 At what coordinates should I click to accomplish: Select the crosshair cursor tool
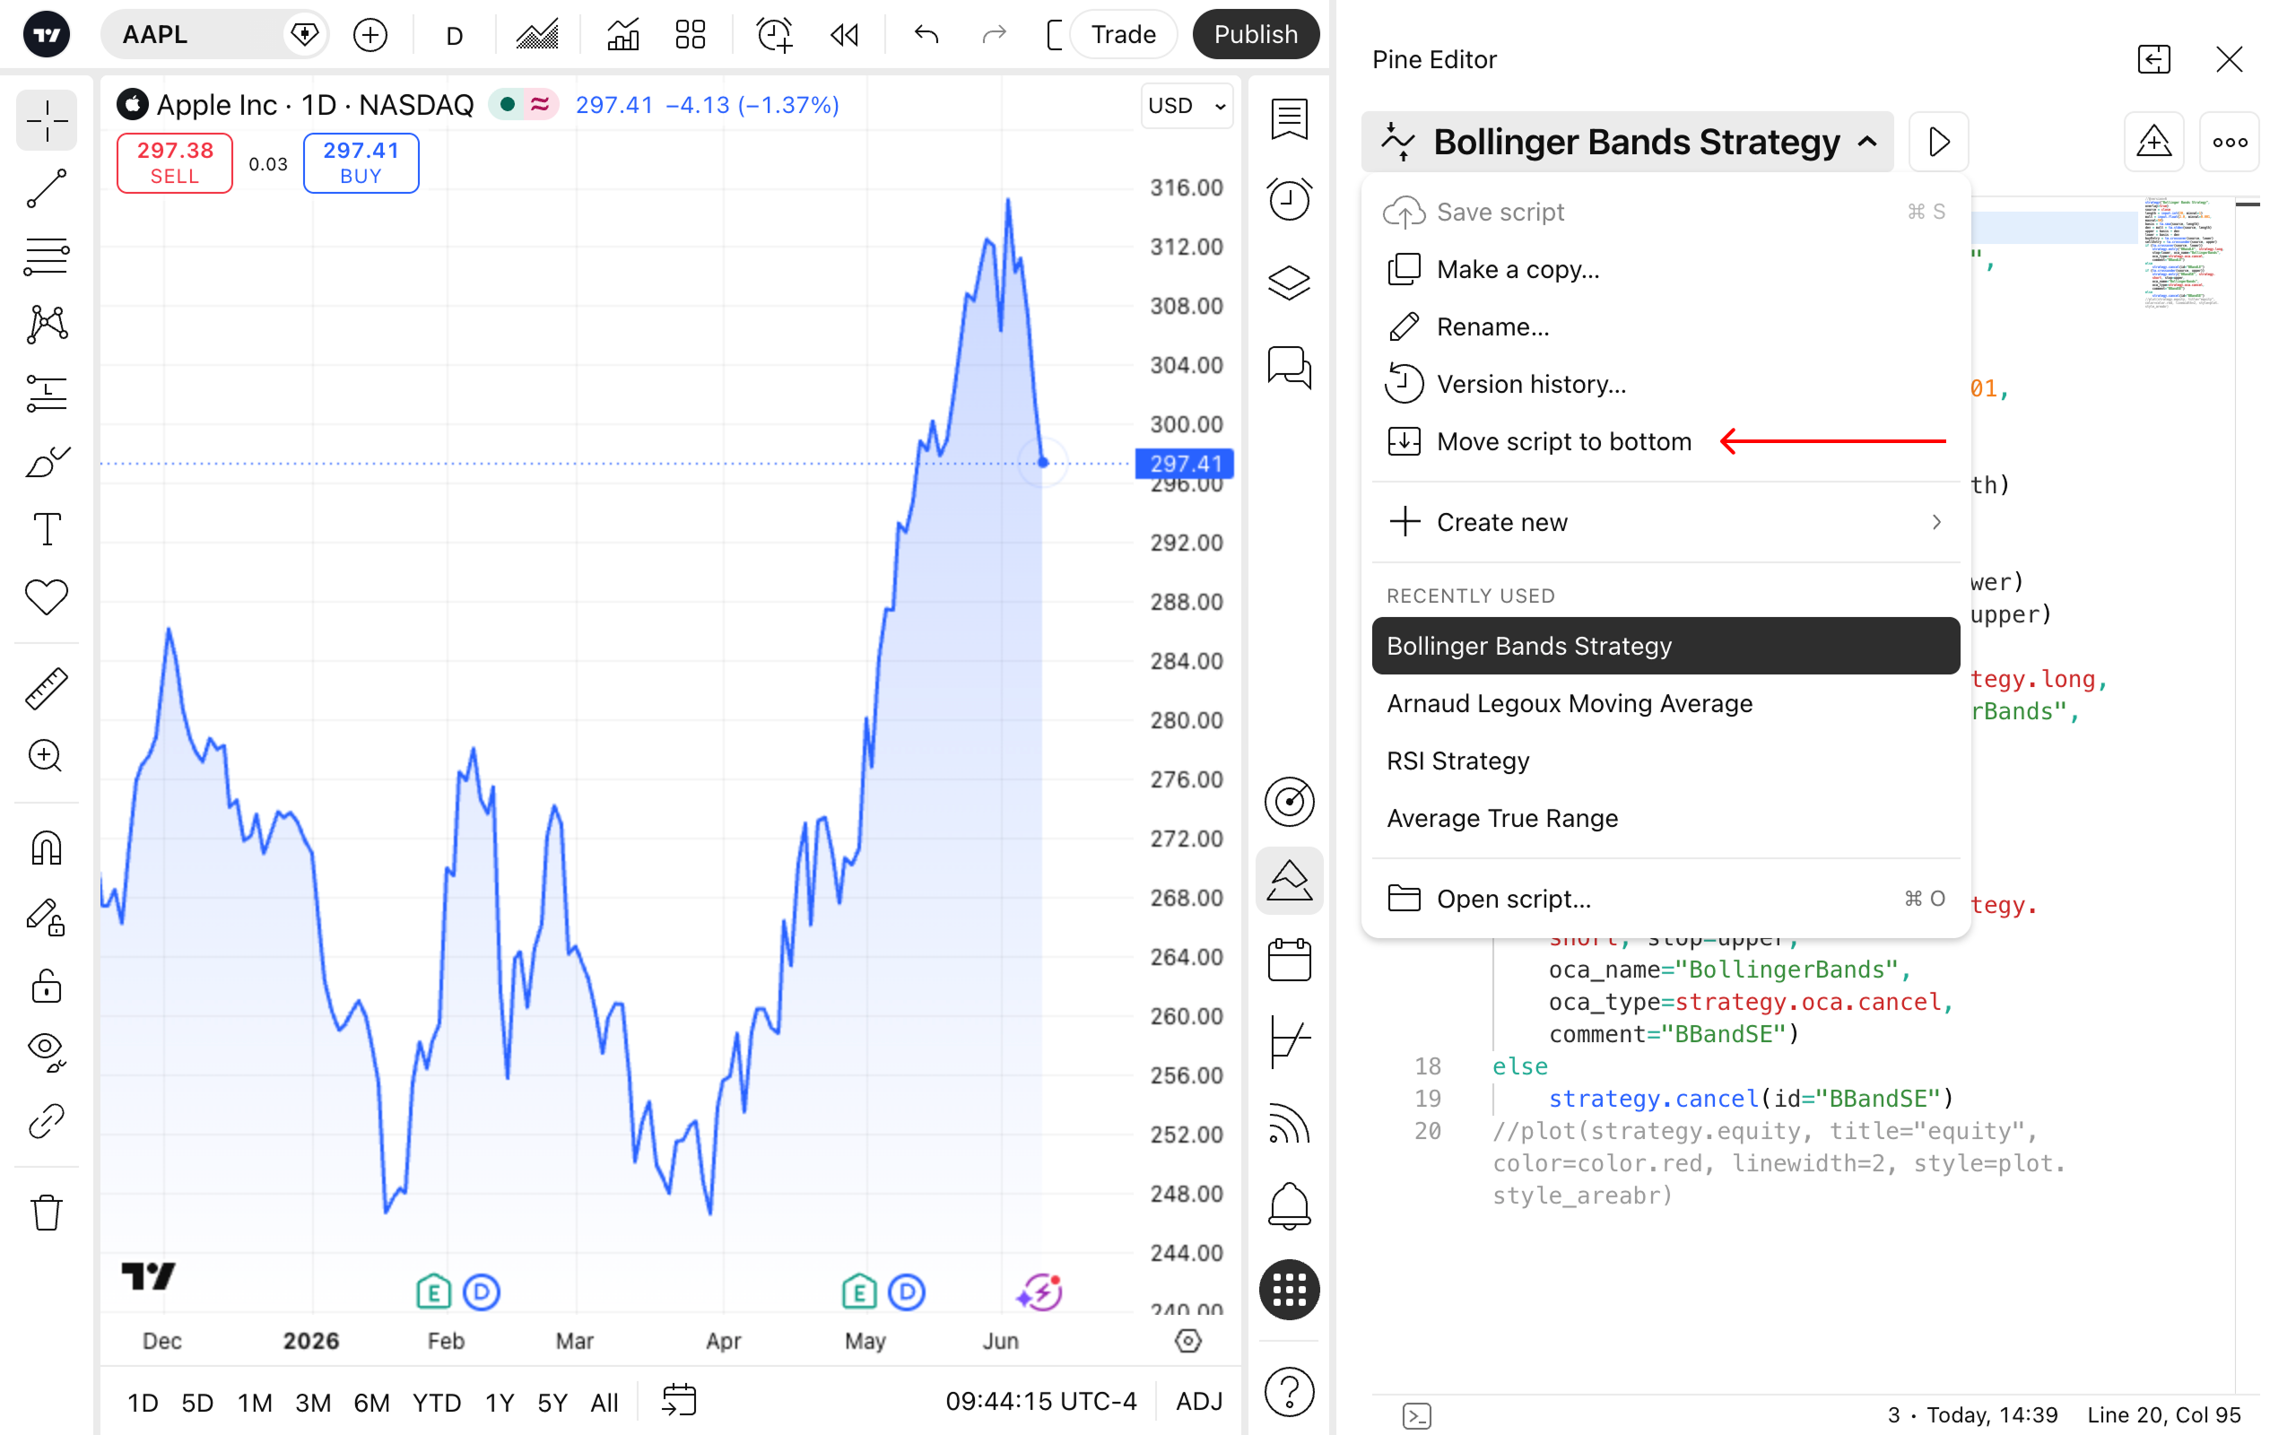coord(47,120)
